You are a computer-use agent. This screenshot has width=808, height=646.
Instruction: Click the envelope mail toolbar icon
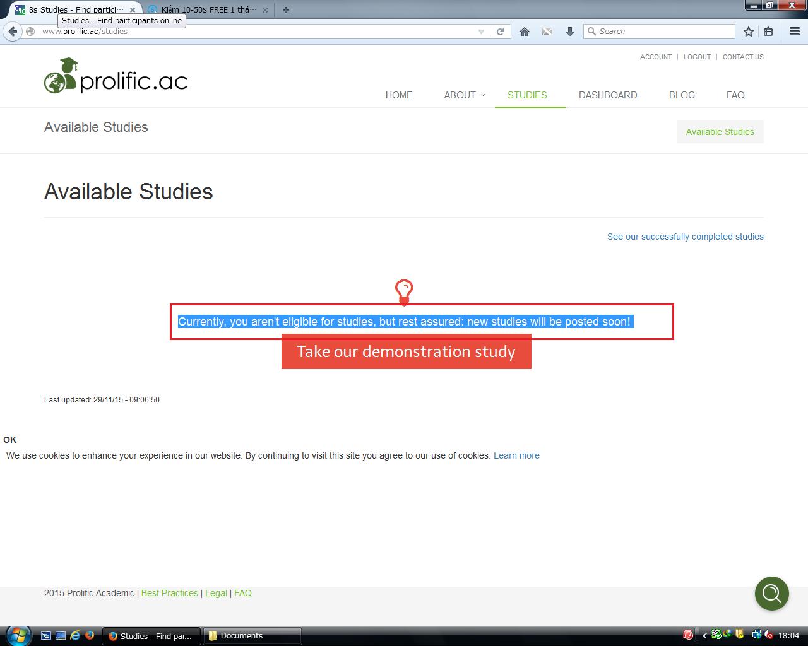(547, 32)
